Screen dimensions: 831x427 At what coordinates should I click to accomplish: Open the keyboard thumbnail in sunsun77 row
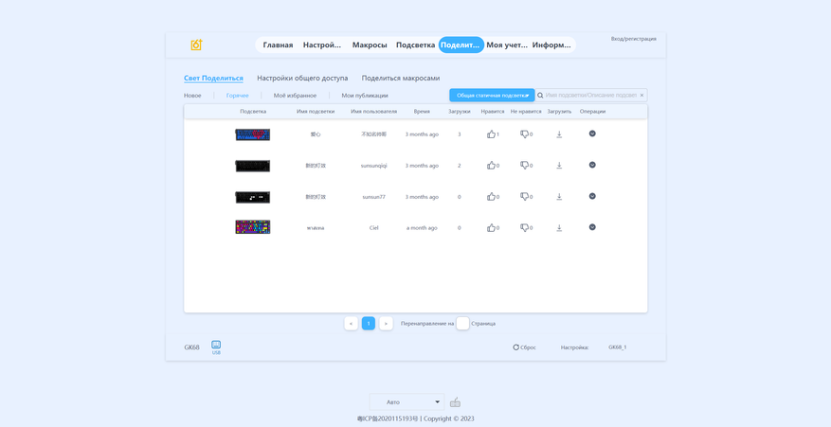(x=253, y=197)
